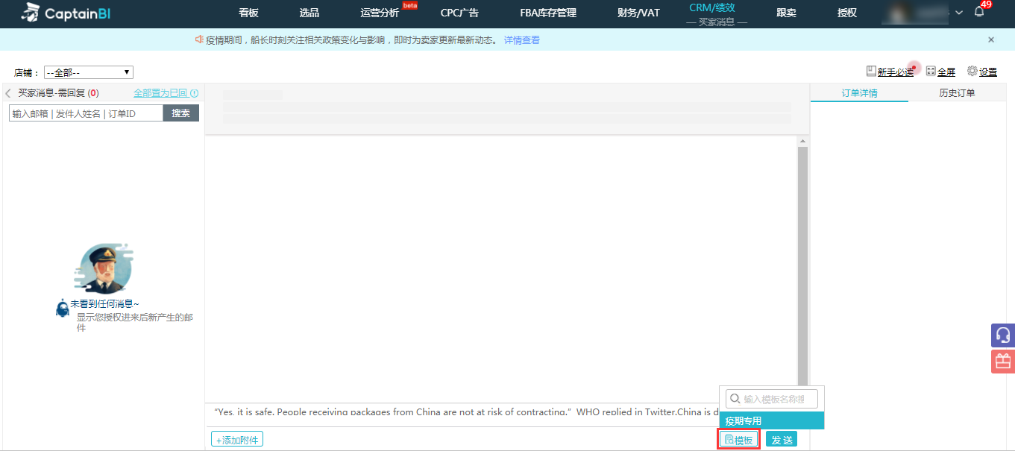
Task: Click the 详情查看 link in banner
Action: click(x=522, y=40)
